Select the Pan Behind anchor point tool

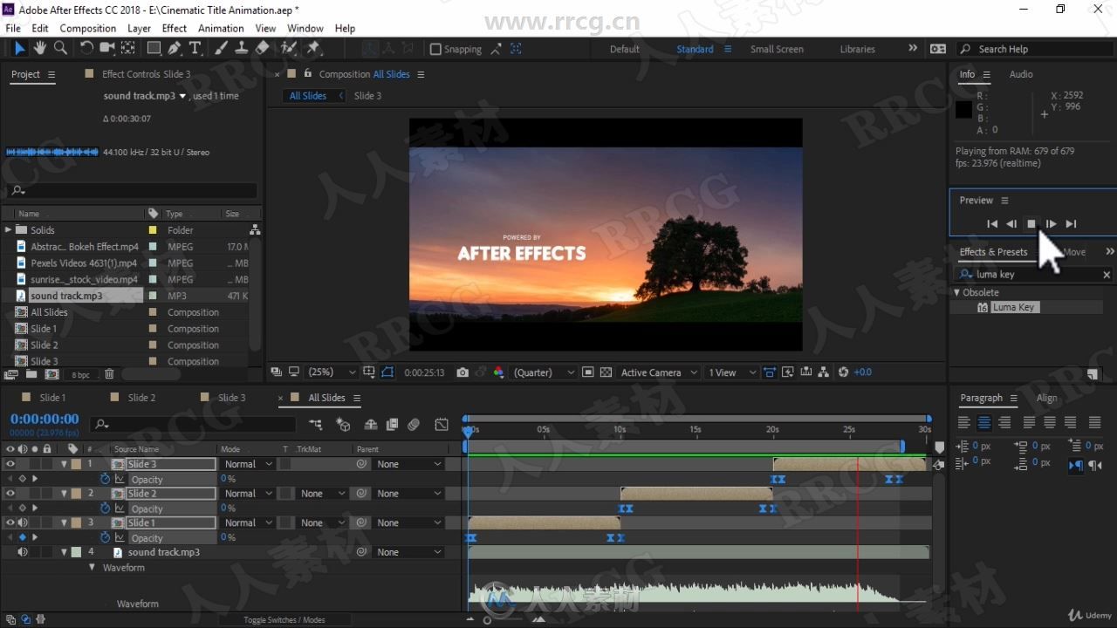(128, 48)
